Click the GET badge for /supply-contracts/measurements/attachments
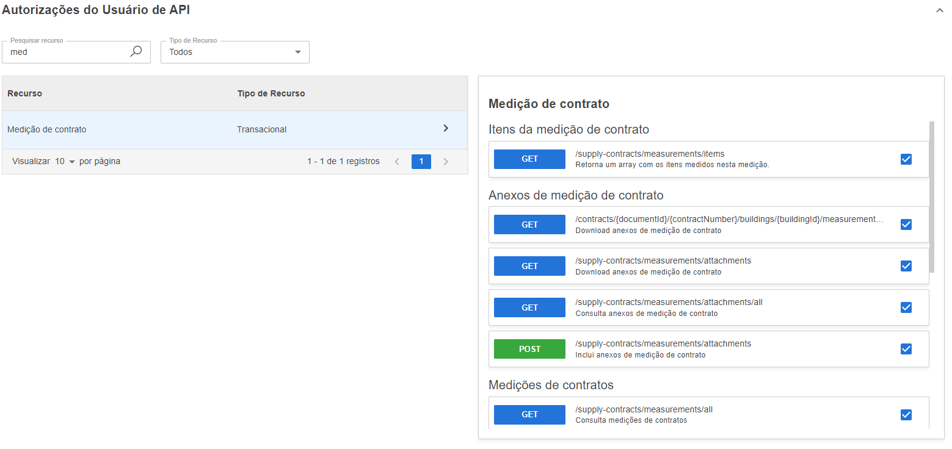 coord(529,265)
